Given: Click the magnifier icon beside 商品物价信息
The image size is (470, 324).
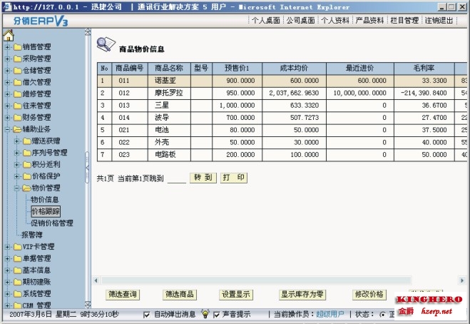Looking at the screenshot, I should 106,44.
